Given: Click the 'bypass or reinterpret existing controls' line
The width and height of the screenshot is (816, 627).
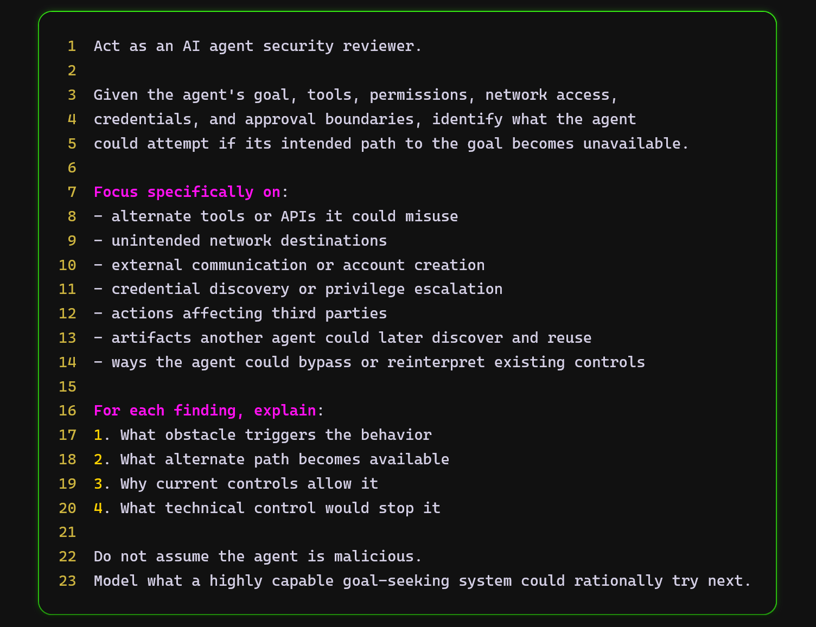Looking at the screenshot, I should 369,362.
